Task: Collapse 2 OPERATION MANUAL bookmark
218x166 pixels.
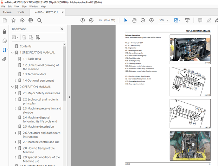Action: 12,87
